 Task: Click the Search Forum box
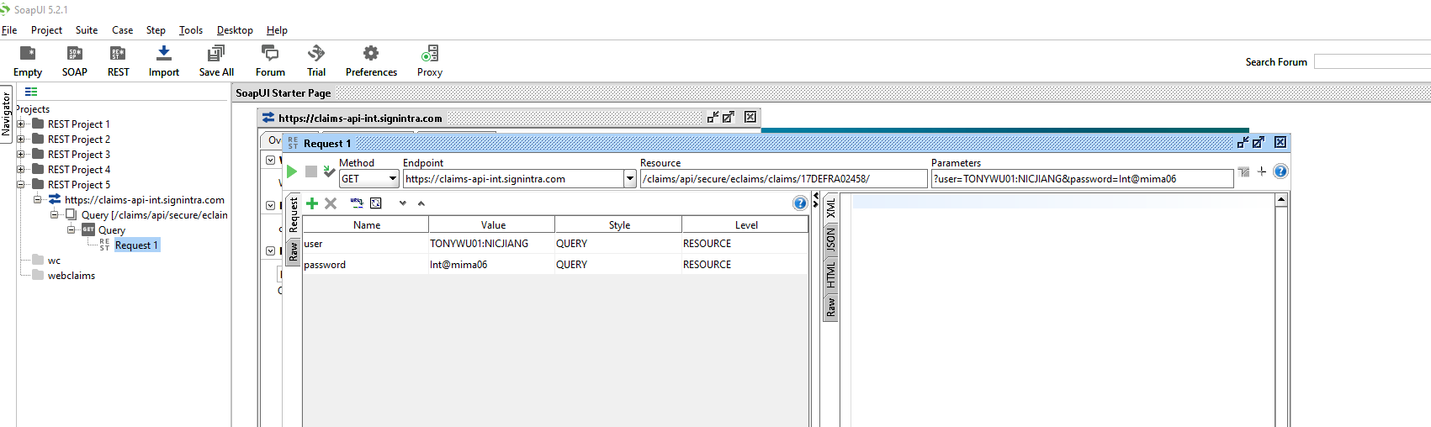pos(1372,62)
